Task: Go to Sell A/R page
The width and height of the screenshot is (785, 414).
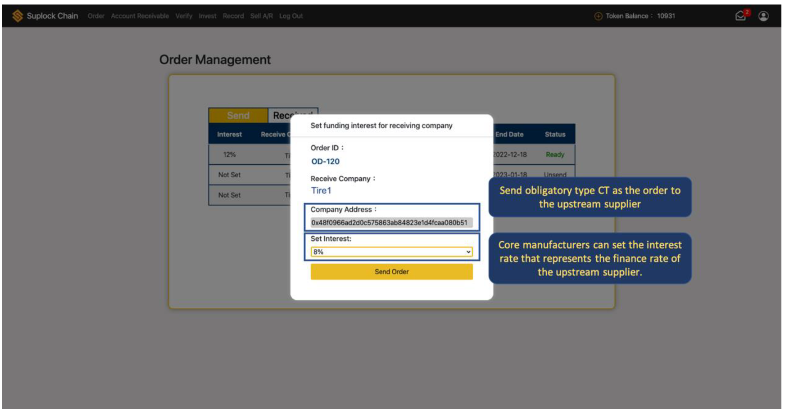Action: [x=261, y=16]
